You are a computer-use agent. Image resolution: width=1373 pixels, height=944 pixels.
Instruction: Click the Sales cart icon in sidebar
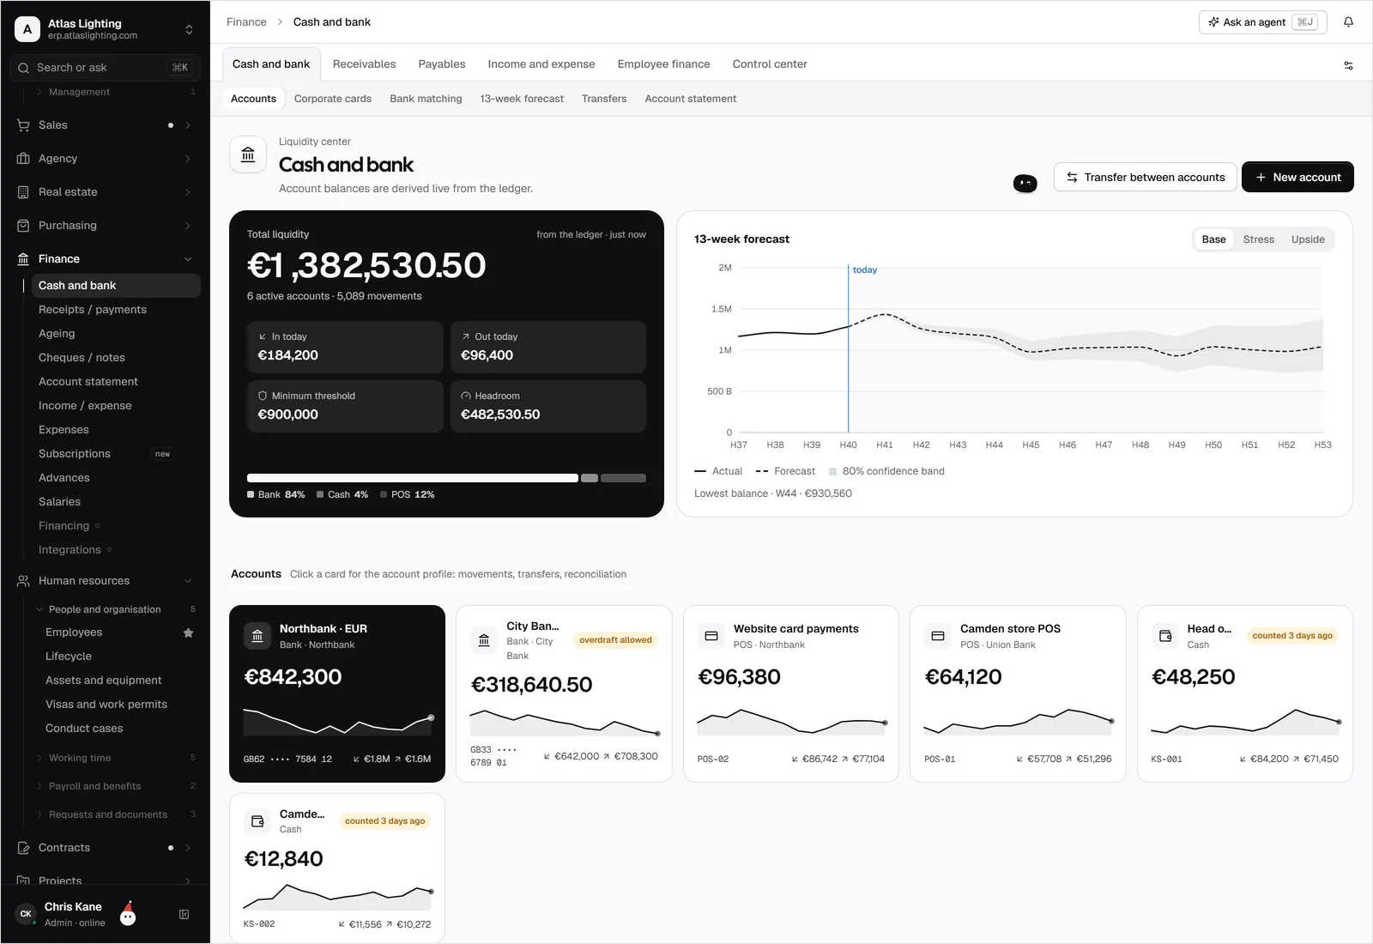coord(23,125)
